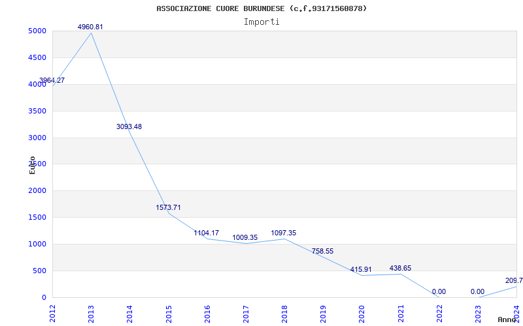Screen dimensions: 523x326
Task: Select the 1000 y-axis tick label
Action: (37, 244)
